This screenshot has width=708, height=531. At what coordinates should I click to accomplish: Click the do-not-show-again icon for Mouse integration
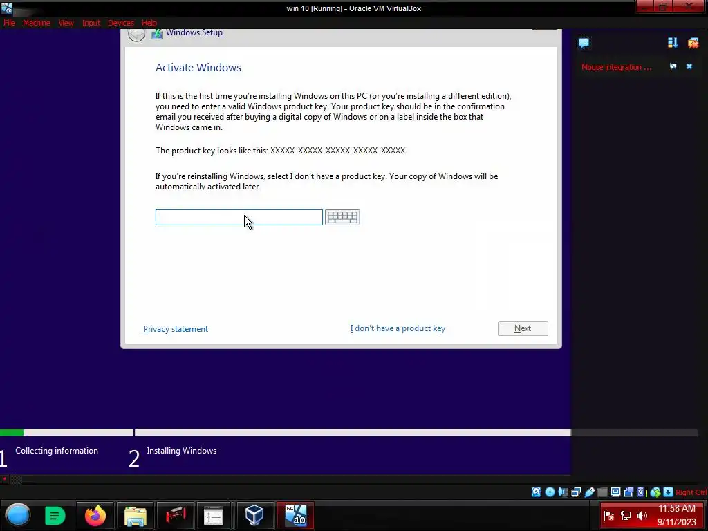(673, 66)
